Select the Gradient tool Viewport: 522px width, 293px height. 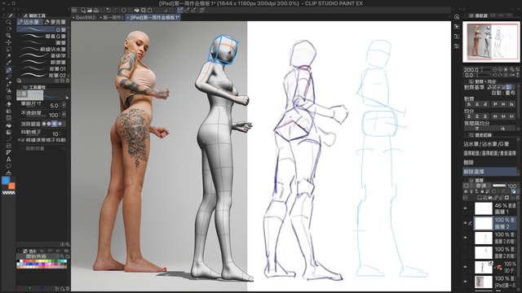click(9, 132)
